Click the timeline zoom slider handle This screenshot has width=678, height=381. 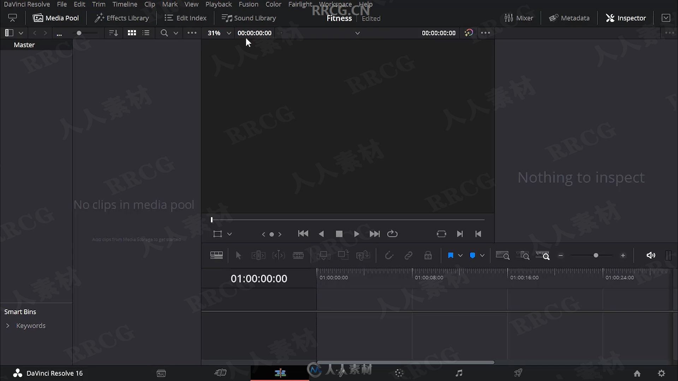[x=596, y=255]
